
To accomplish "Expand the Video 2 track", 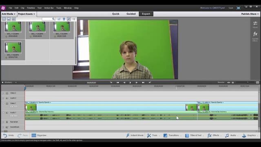I will click(x=3, y=93).
